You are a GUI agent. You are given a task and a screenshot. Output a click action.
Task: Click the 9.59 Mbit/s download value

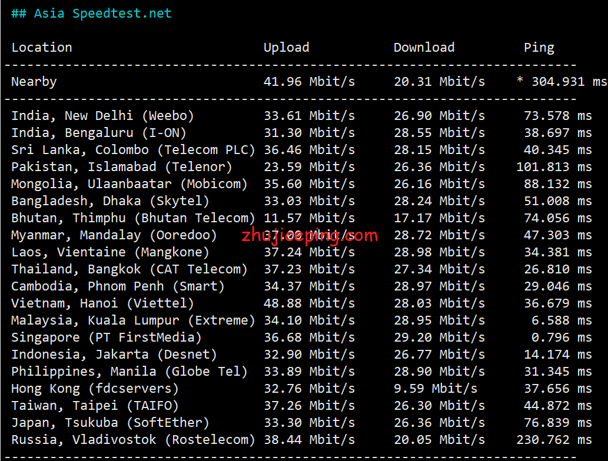pyautogui.click(x=435, y=389)
